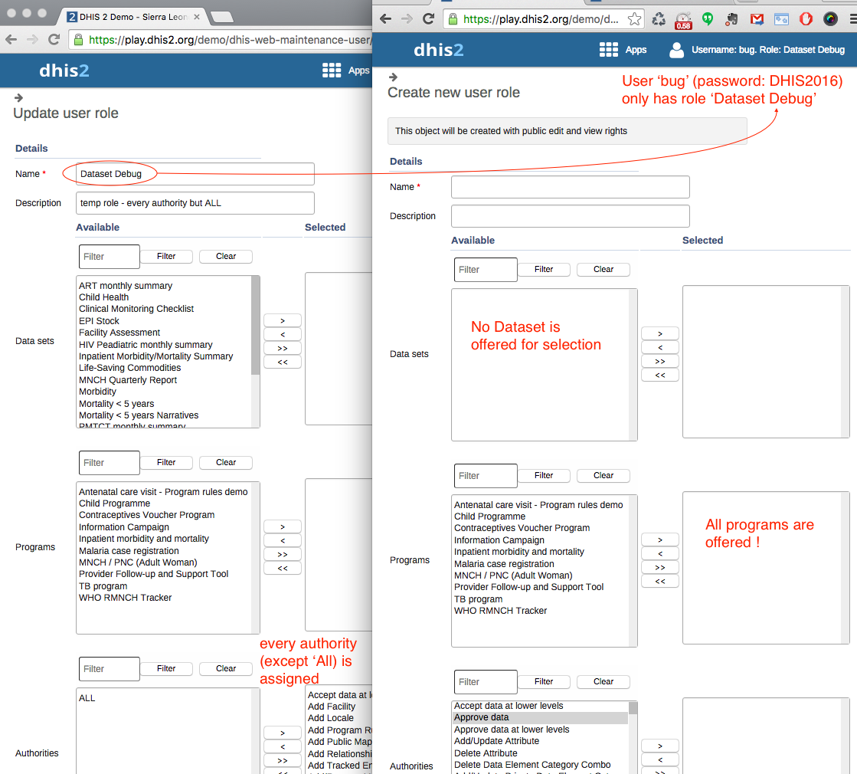Select Delete Attribute in right Authorities
The image size is (857, 774).
(486, 753)
